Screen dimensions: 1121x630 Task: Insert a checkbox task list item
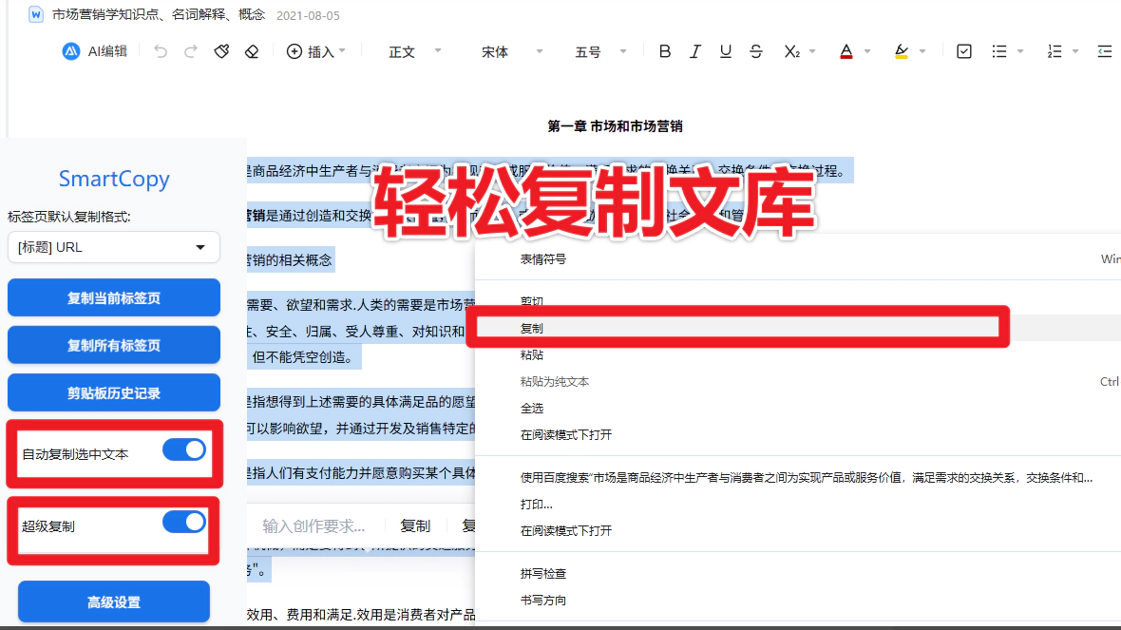[x=964, y=51]
